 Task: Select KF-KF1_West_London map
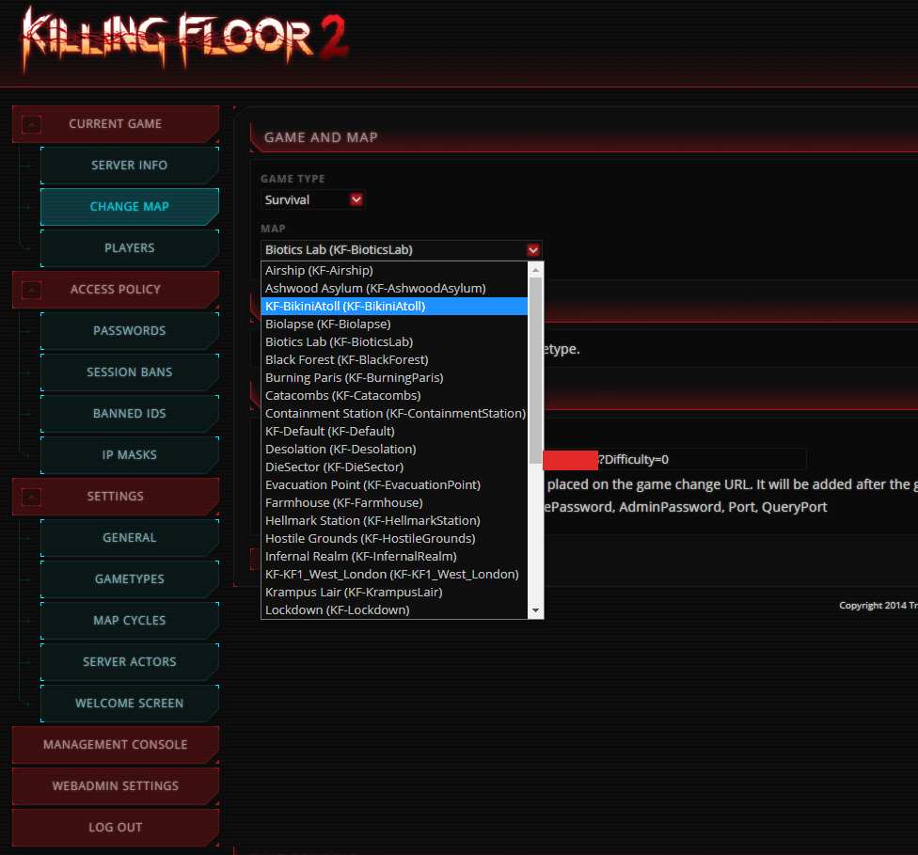coord(394,575)
